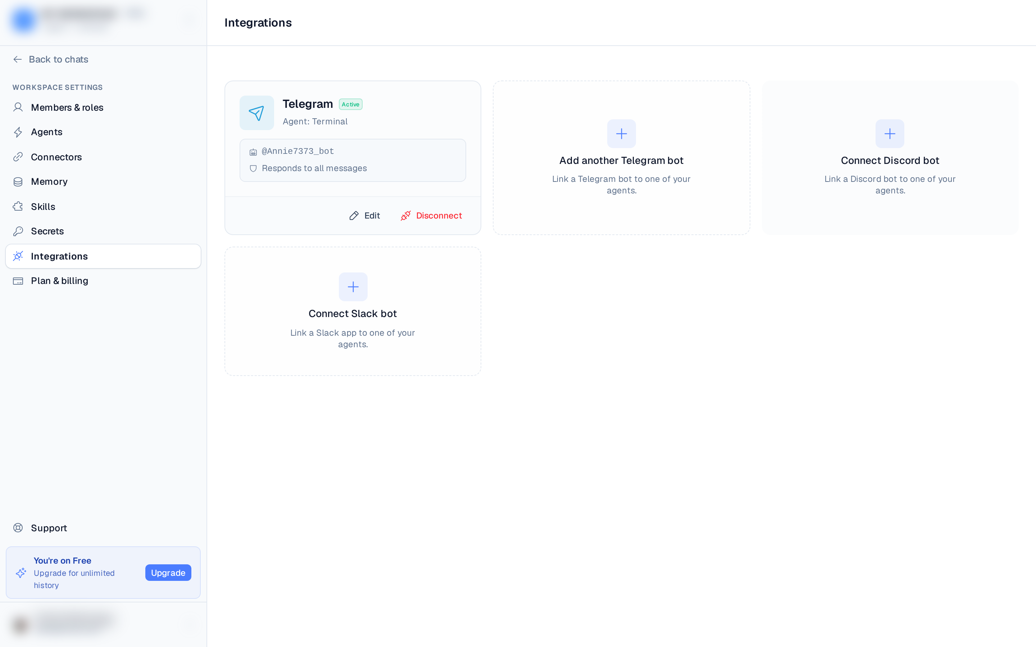Click the bot icon beside @Annie7373_bot

254,152
